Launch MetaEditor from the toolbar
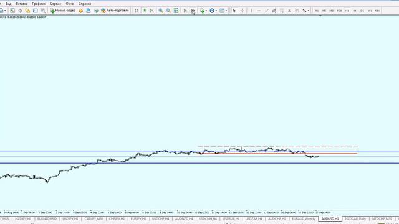399x224 pixels. (x=81, y=11)
